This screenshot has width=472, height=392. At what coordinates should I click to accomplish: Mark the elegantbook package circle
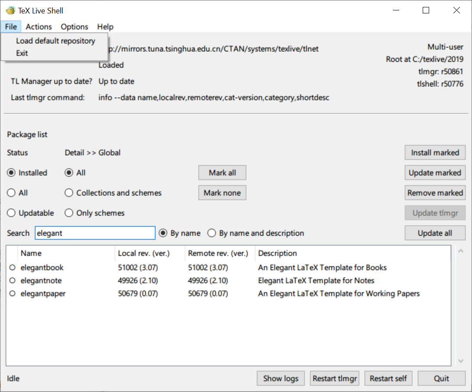(12, 268)
